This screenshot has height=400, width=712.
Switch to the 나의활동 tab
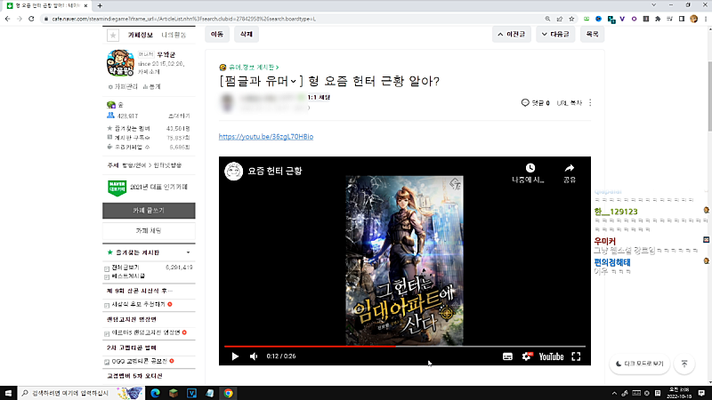pos(174,35)
